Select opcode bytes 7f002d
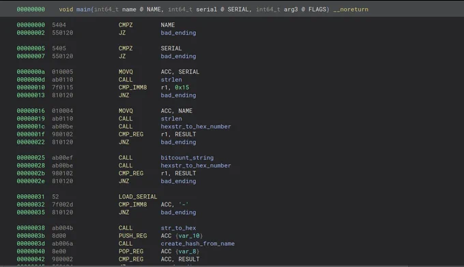464x267 pixels. tap(63, 204)
